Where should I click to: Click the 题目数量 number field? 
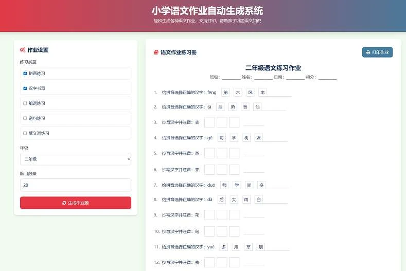click(75, 185)
